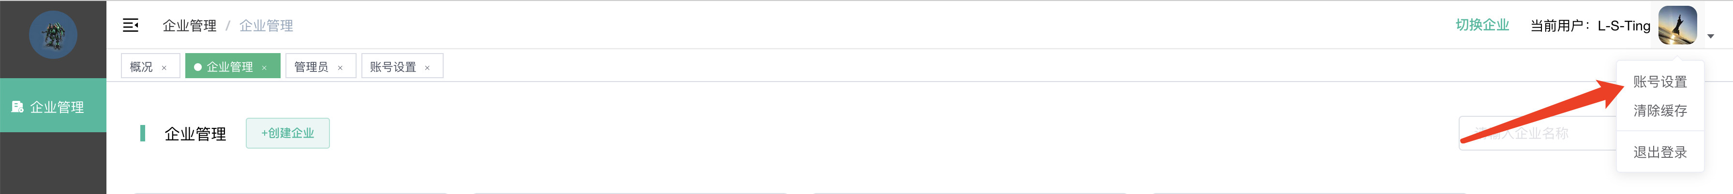Screen dimensions: 1733x194
Task: Click the first 企业管理 breadcrumb
Action: point(189,26)
